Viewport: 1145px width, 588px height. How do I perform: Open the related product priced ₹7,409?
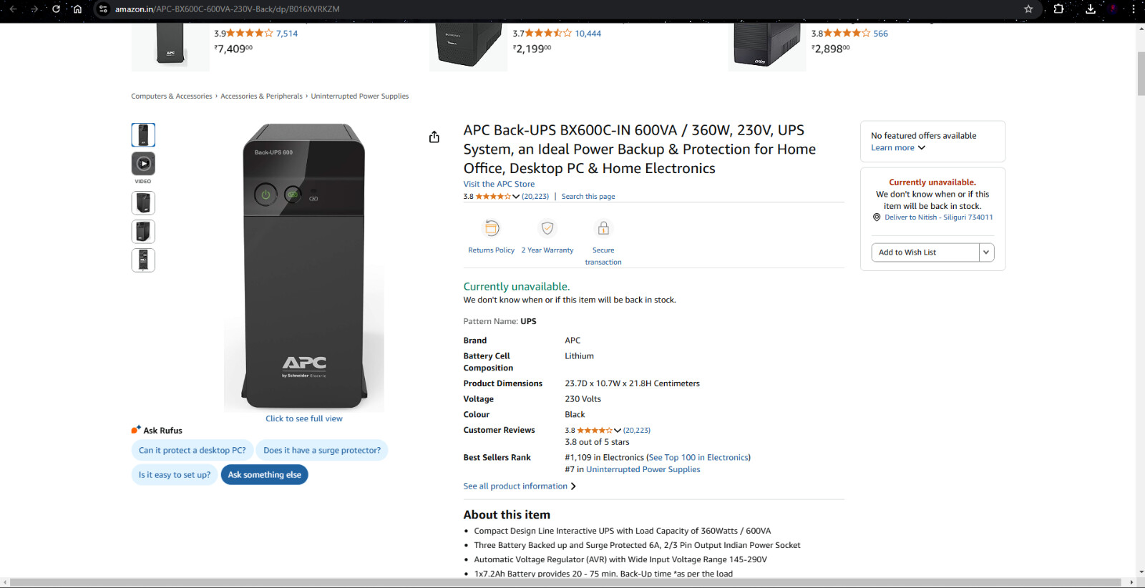[233, 49]
